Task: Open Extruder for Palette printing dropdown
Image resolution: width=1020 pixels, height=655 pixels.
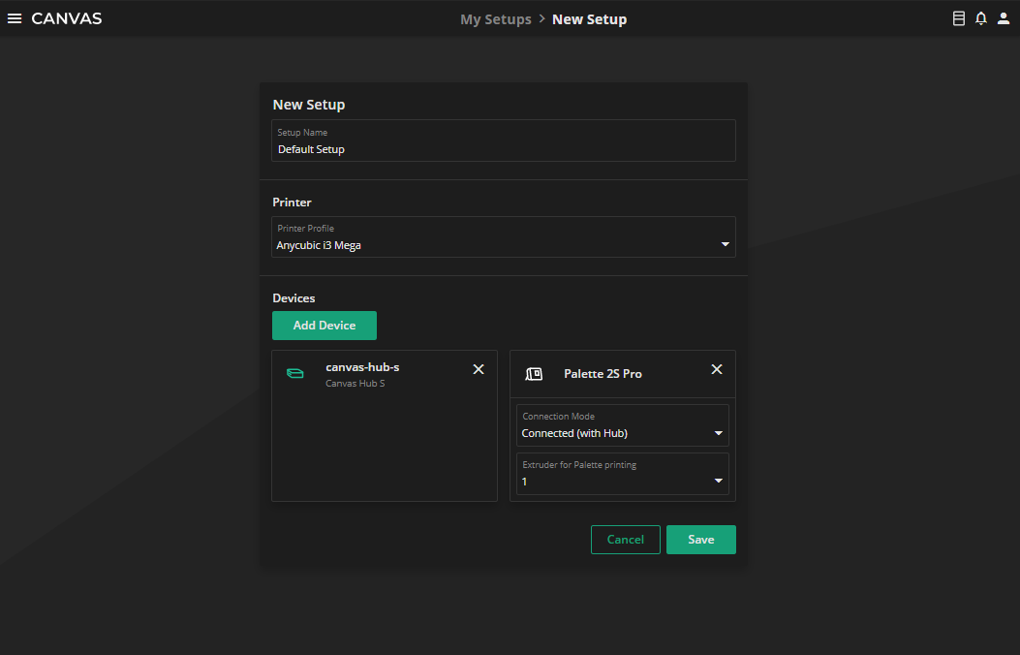Action: tap(623, 474)
